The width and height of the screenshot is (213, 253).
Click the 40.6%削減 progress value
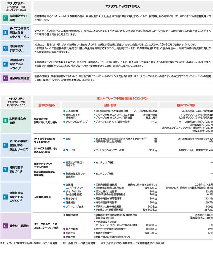pyautogui.click(x=197, y=111)
